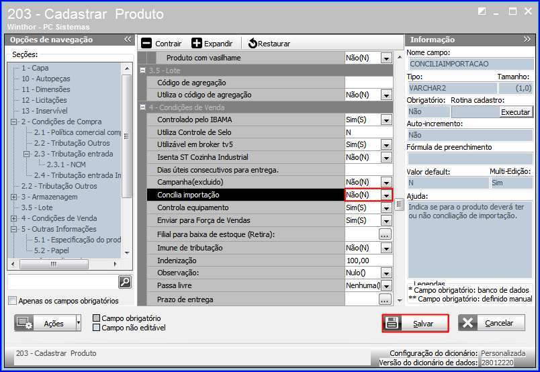Click the Salvar button
The width and height of the screenshot is (540, 372).
click(415, 323)
